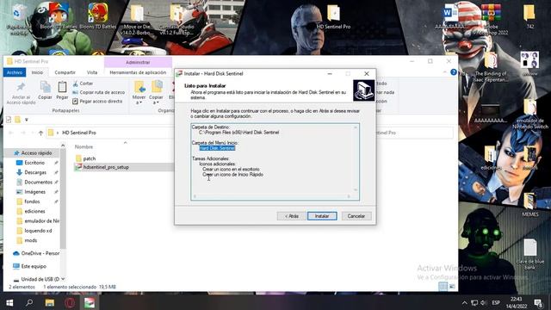The image size is (551, 310).
Task: Click the up-one-level arrow in Explorer
Action: [x=40, y=133]
